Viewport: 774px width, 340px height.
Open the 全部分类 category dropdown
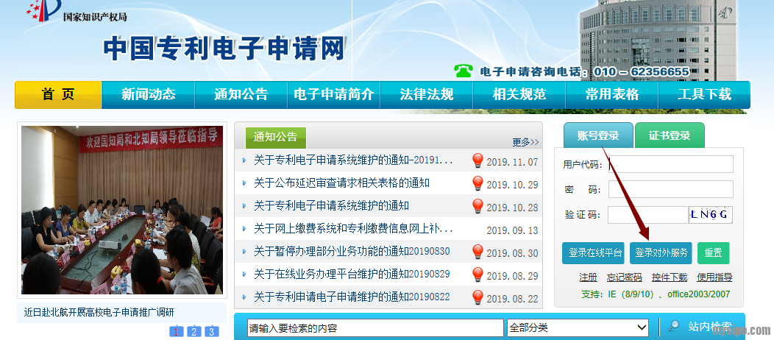click(577, 327)
